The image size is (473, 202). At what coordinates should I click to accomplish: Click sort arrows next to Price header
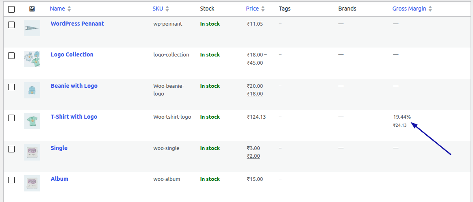pos(263,9)
